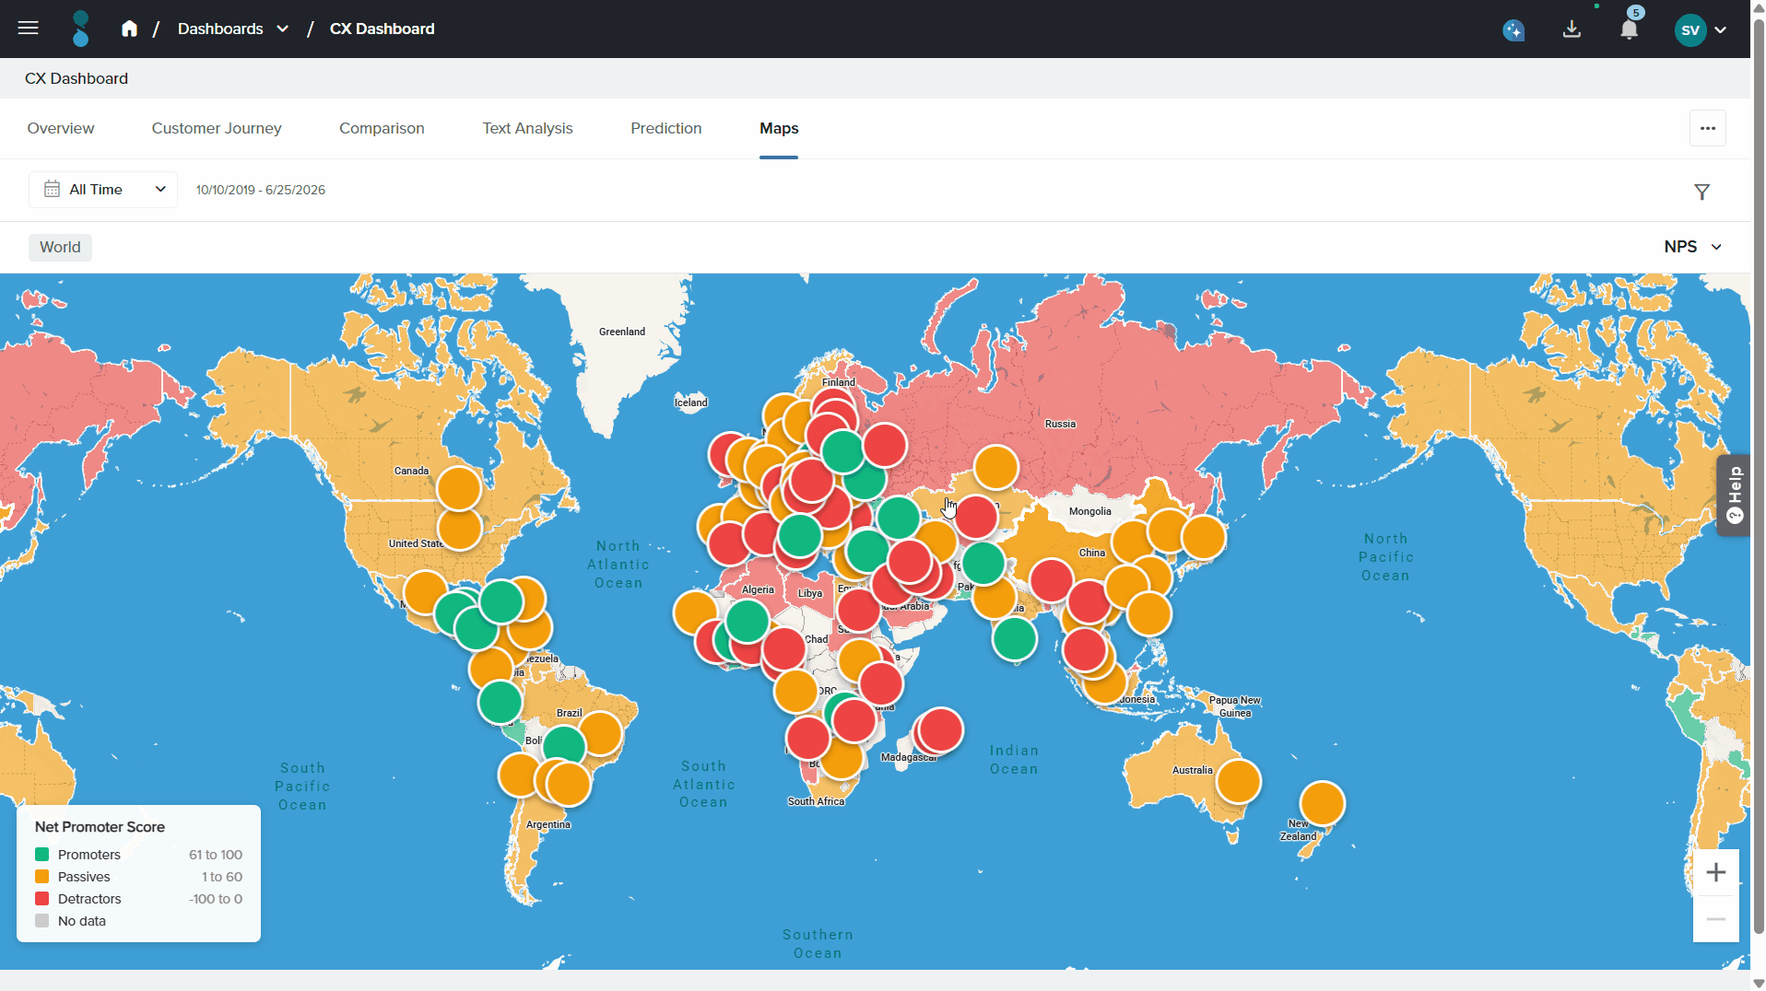Select the red marker east of Madagascar

[x=941, y=730]
